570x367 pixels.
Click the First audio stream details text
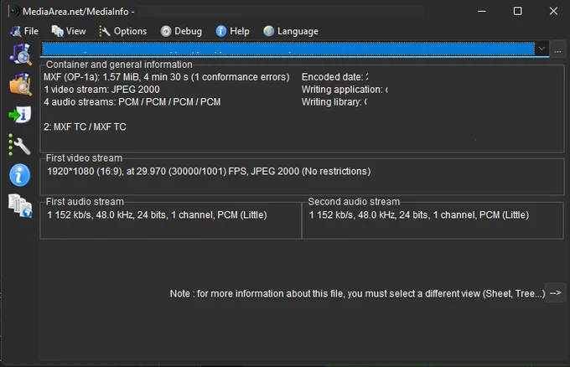pyautogui.click(x=157, y=215)
